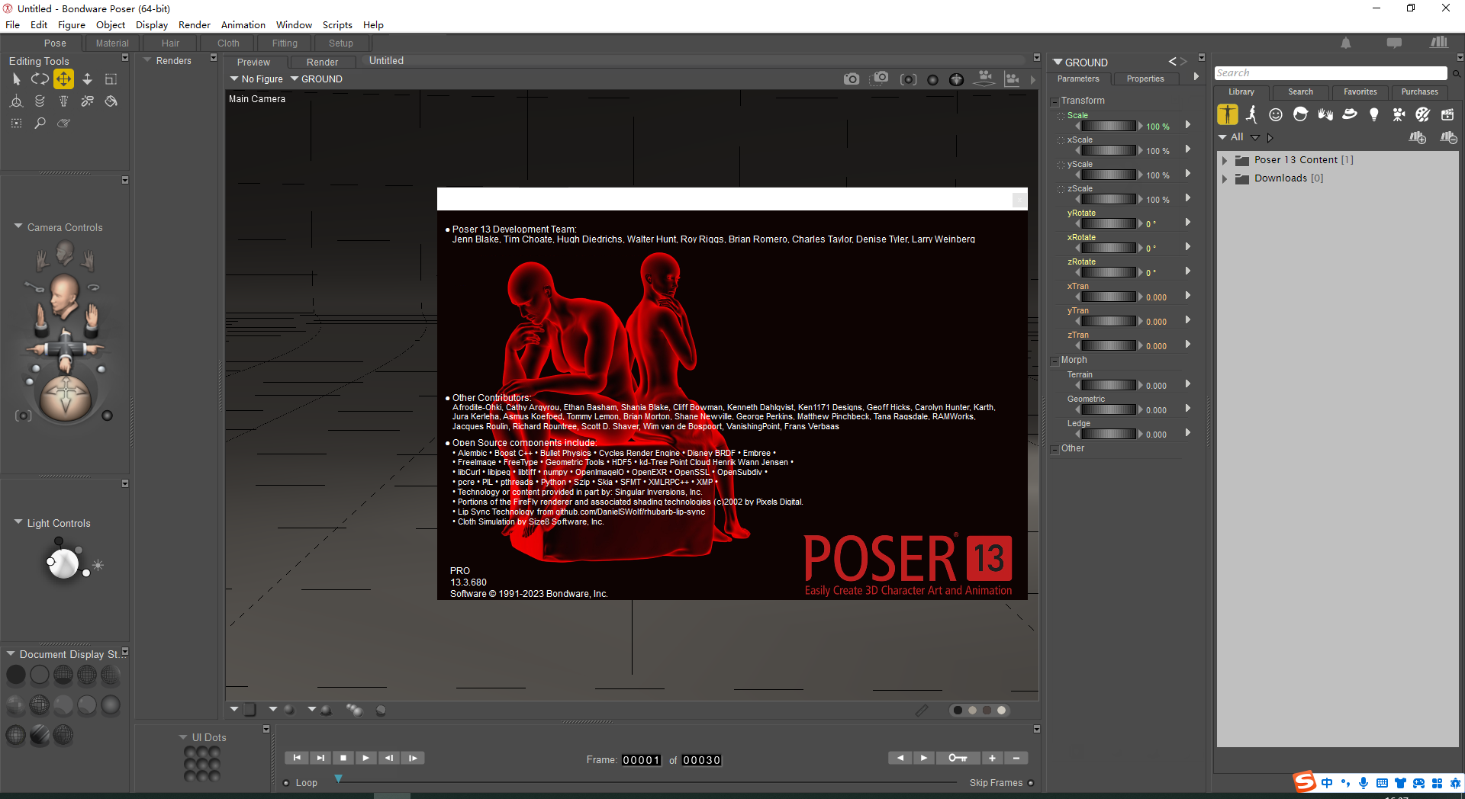1465x799 pixels.
Task: Adjust the yRotate parameter dial
Action: [x=1109, y=224]
